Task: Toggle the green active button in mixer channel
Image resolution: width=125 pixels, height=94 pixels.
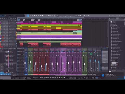Action: point(91,54)
